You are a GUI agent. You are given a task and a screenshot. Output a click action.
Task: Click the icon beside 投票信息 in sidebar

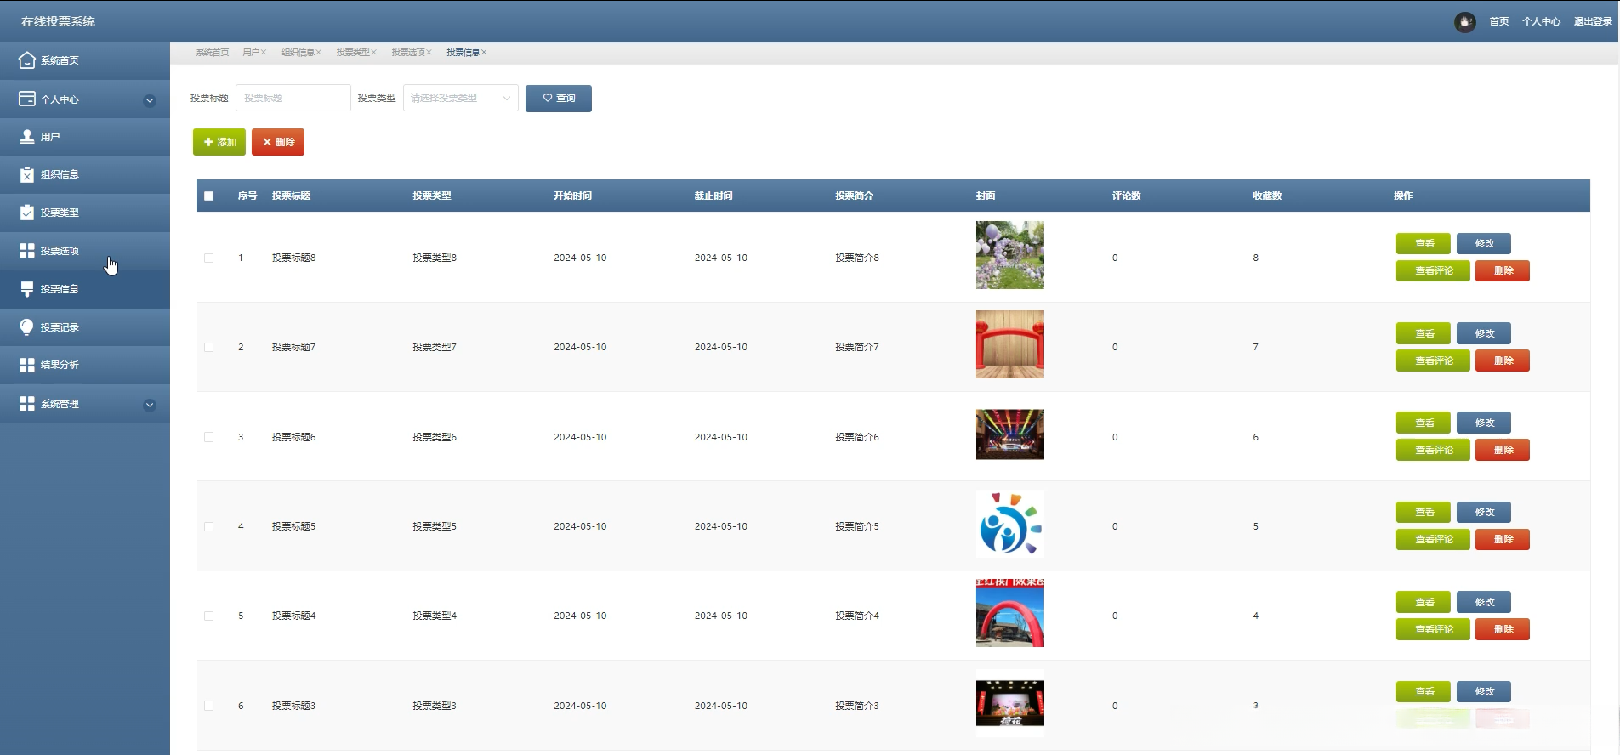point(27,289)
